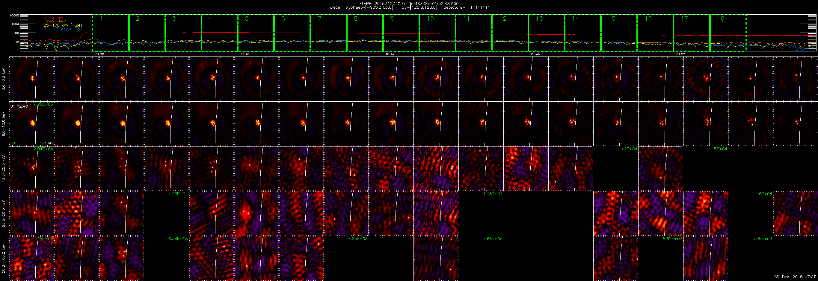Open last image in 3.0-6.0 keV row
Image resolution: width=818 pixels, height=281 pixels.
(x=796, y=79)
